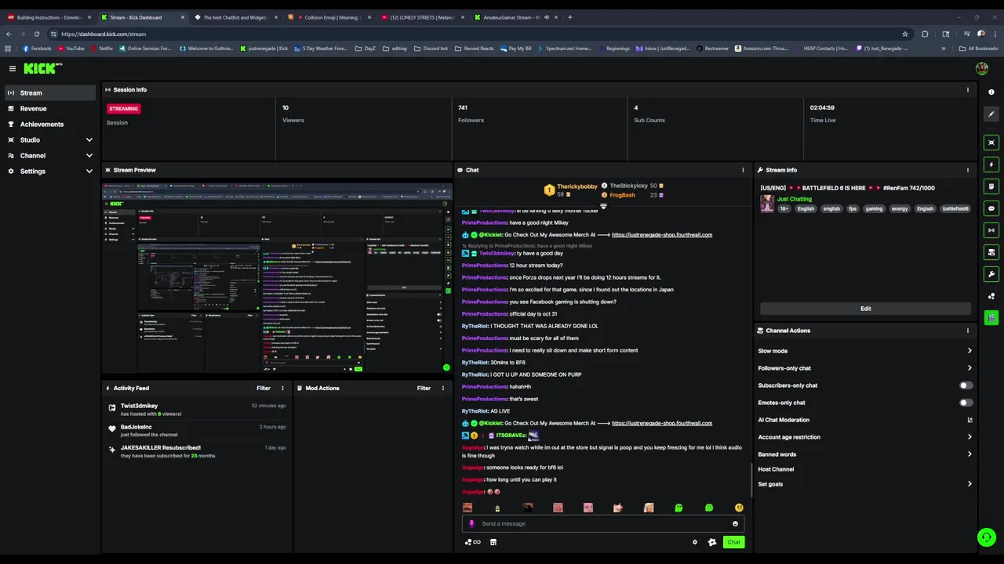Image resolution: width=1004 pixels, height=564 pixels.
Task: Open the fourthwall merch link in the first Kicklet message
Action: click(x=662, y=235)
